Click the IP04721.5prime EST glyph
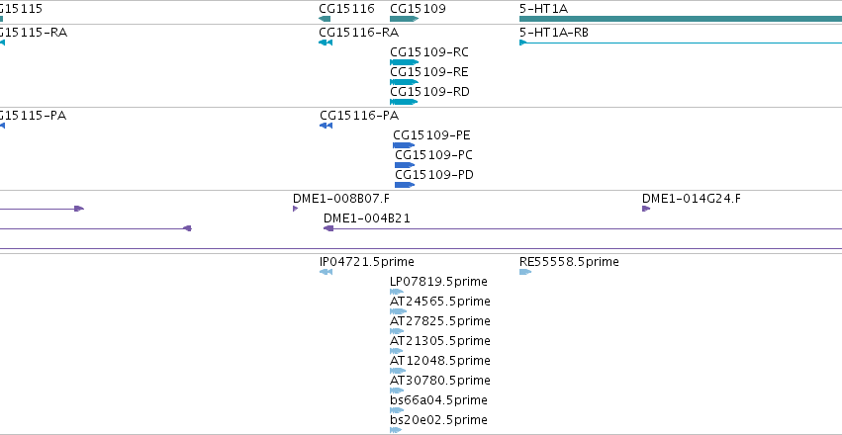The width and height of the screenshot is (842, 435). pyautogui.click(x=326, y=272)
